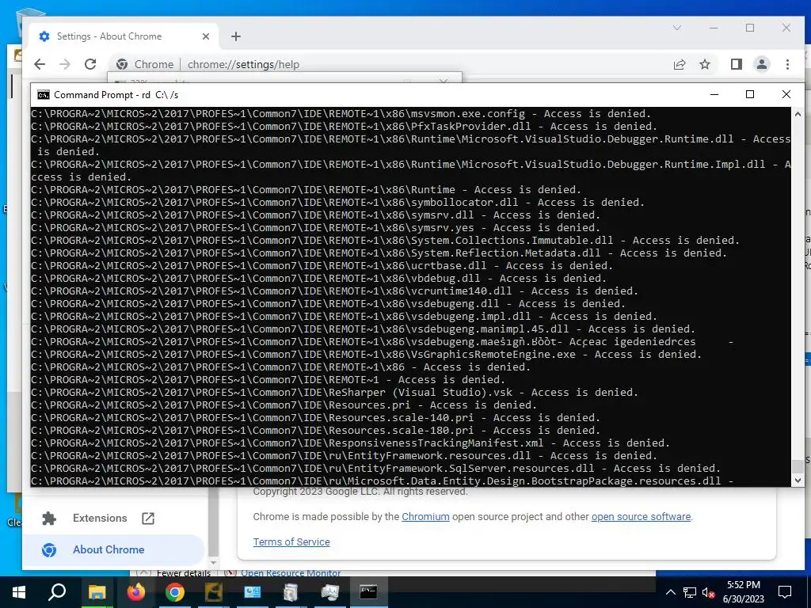Viewport: 811px width, 608px height.
Task: Click the msvsmon.exe.config output line
Action: (x=341, y=114)
